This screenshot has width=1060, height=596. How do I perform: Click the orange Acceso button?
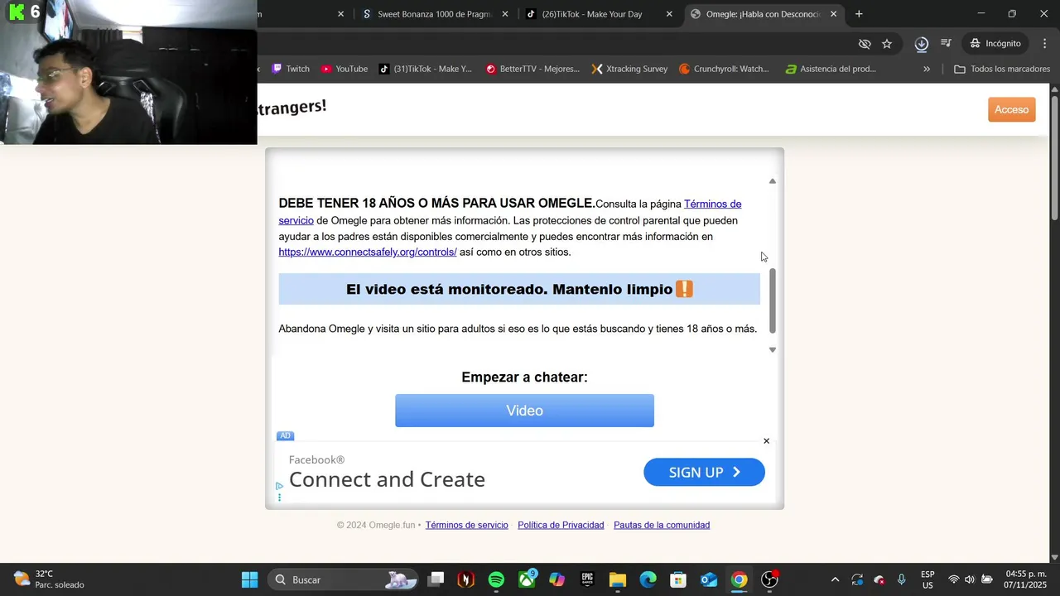tap(1011, 109)
